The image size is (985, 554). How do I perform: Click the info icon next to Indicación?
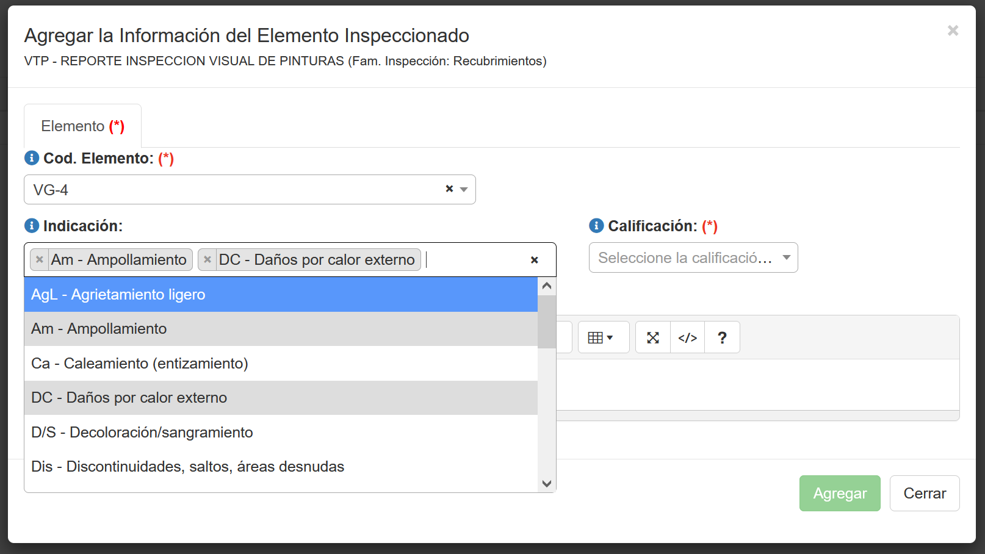tap(32, 226)
